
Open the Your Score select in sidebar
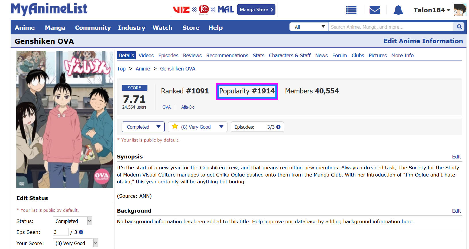[x=75, y=243]
